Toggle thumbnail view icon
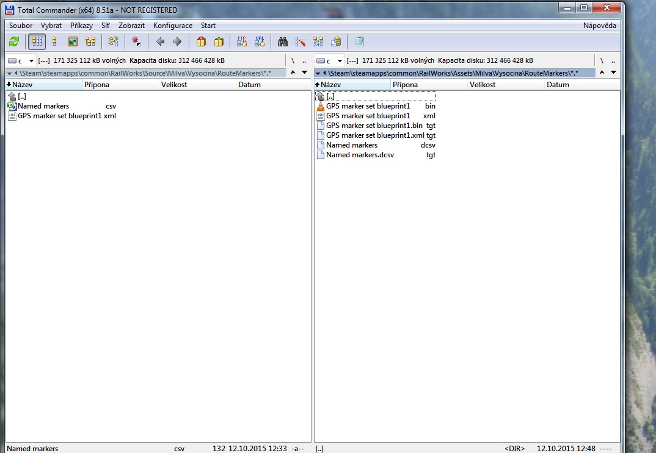Screen dimensions: 656x453 72,41
